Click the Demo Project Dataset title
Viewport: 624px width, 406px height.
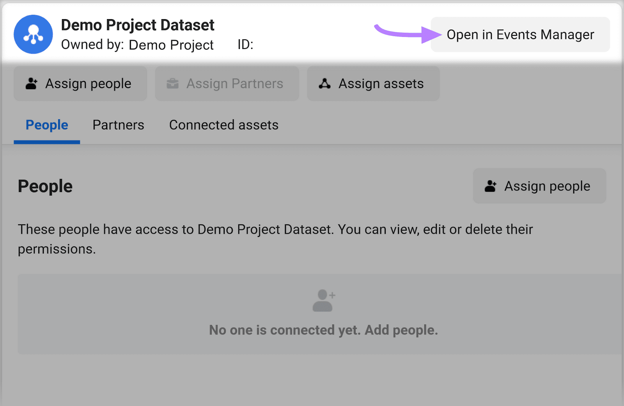138,25
